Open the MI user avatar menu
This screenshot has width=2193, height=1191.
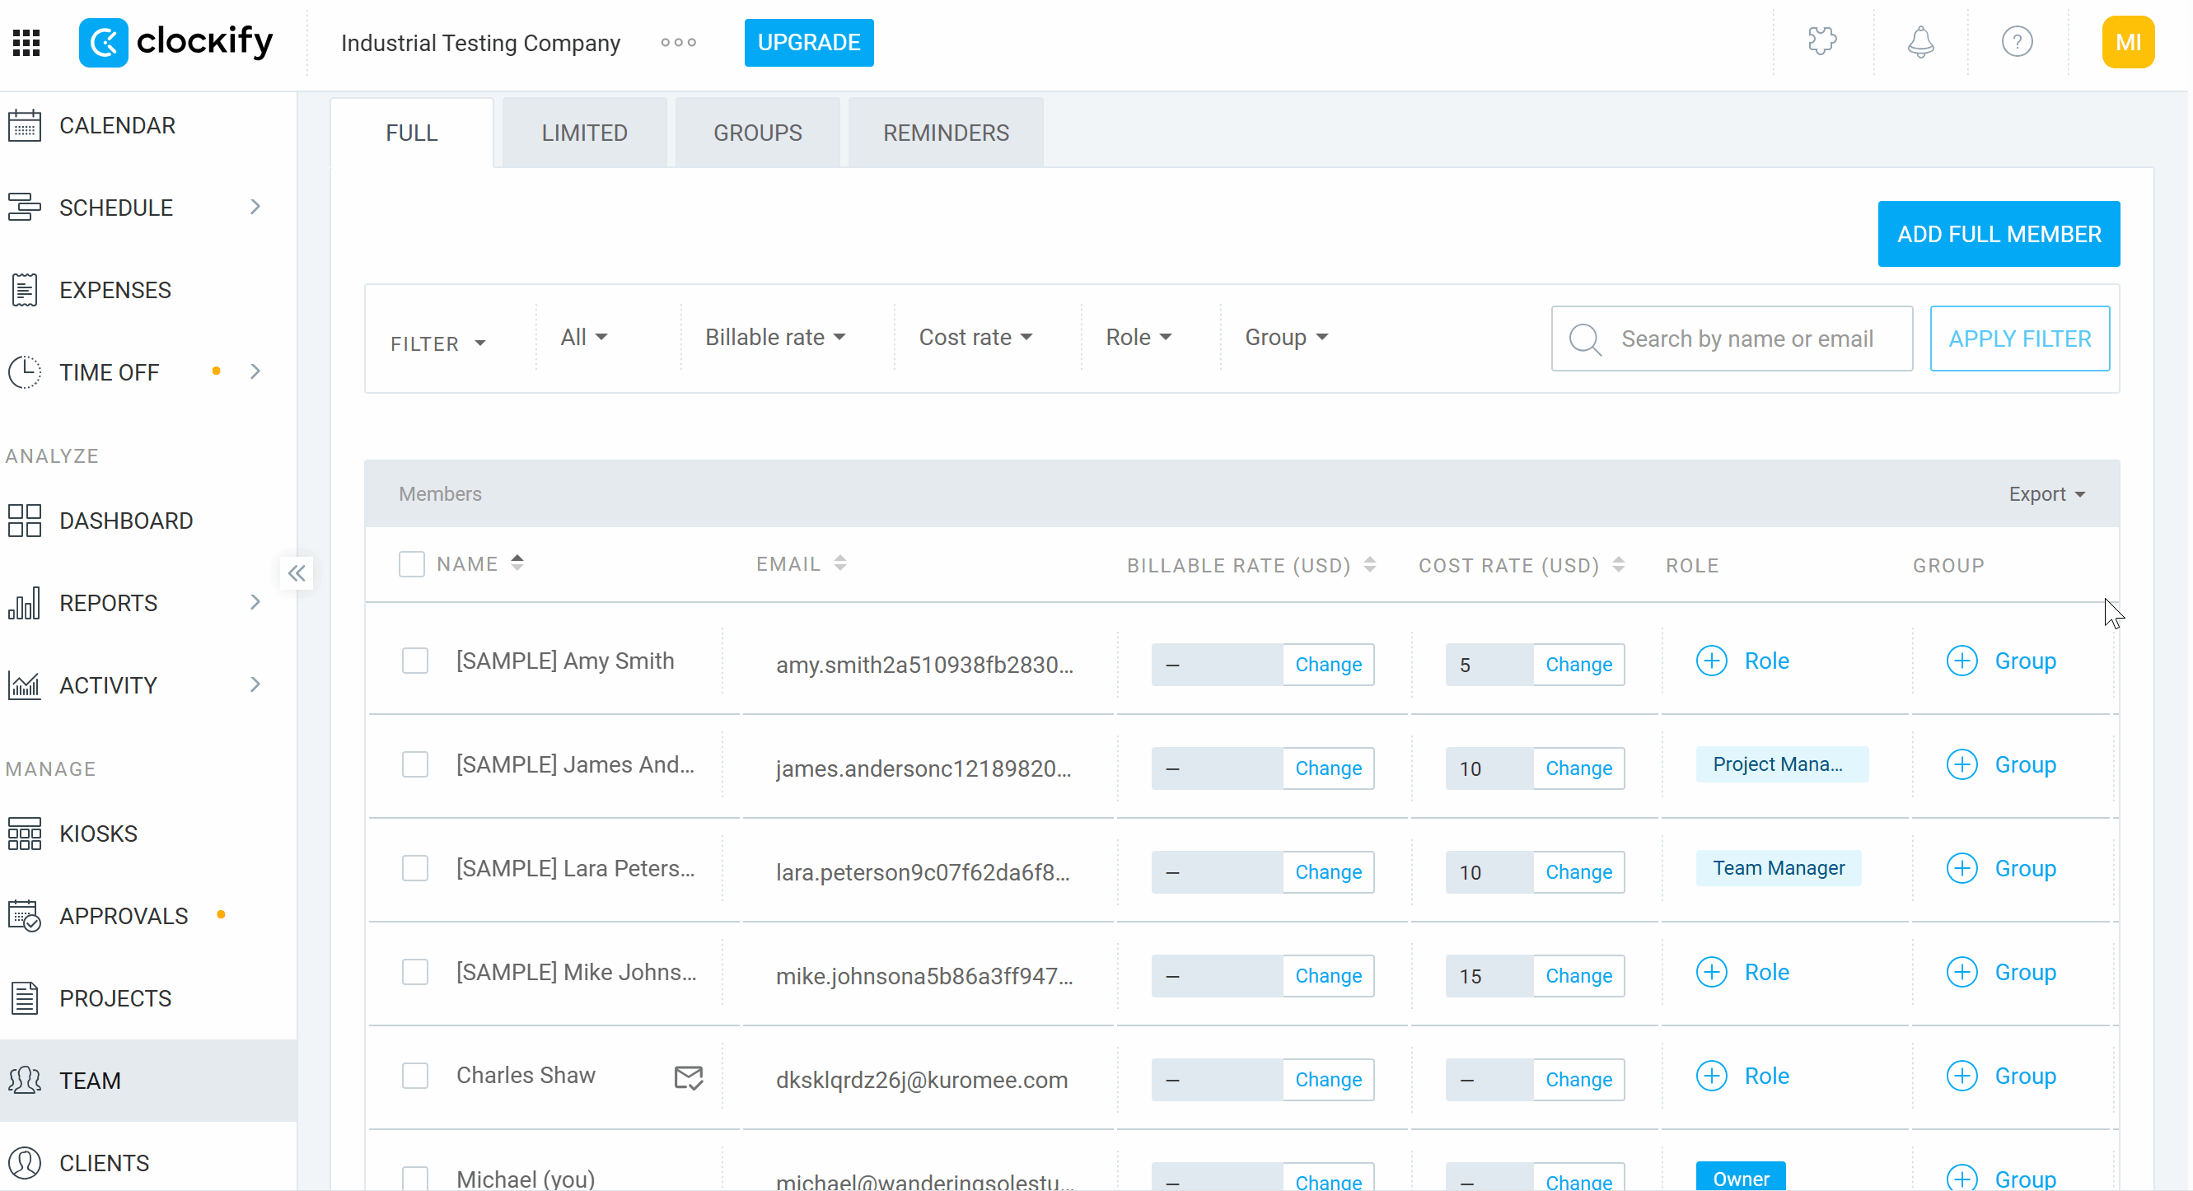point(2127,42)
